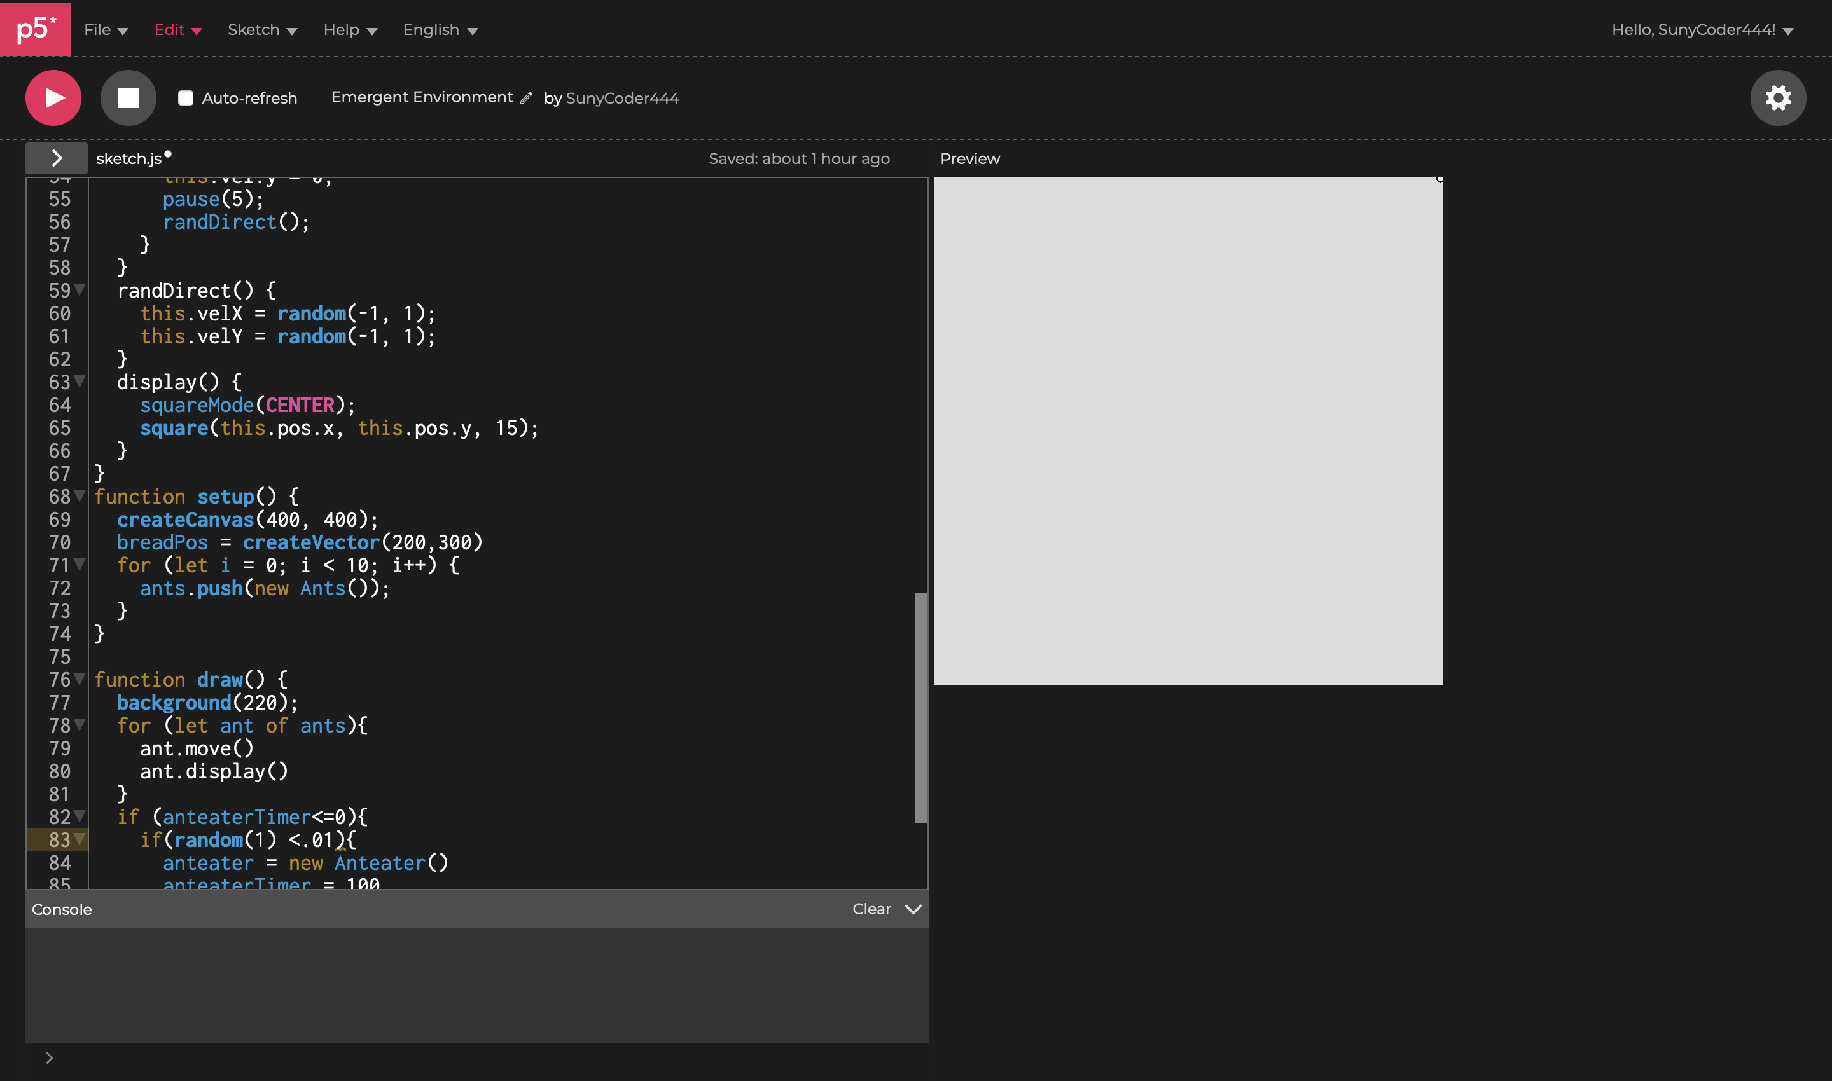Fold the setup function at line 68
Screen dimensions: 1832x1081
click(x=80, y=496)
